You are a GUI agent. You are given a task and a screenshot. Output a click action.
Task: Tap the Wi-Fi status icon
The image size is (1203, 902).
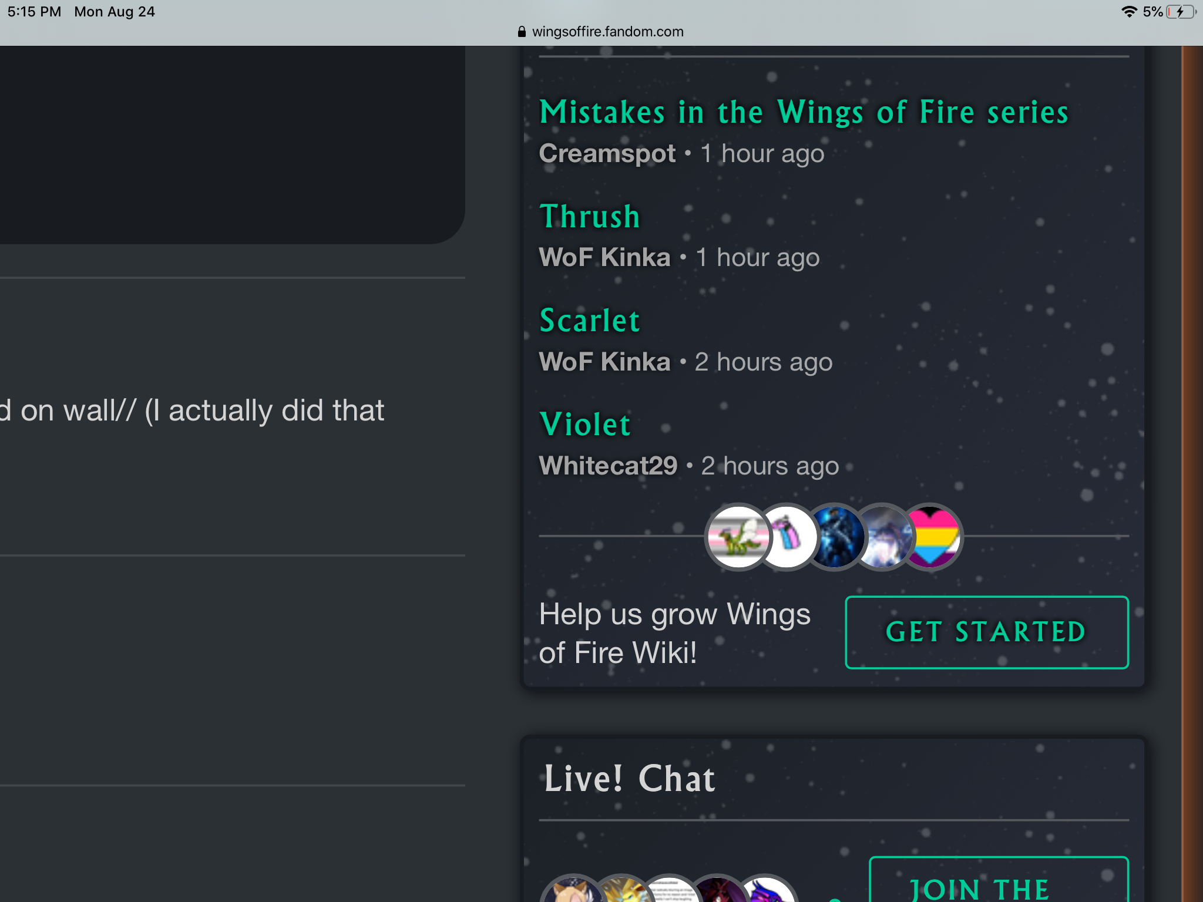point(1129,12)
